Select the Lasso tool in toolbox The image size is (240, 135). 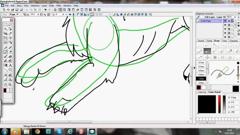(10, 25)
